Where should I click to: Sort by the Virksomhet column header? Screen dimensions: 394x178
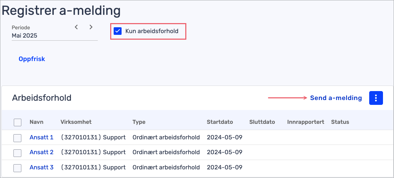coord(76,122)
